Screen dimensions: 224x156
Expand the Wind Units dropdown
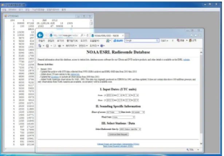coord(123,117)
